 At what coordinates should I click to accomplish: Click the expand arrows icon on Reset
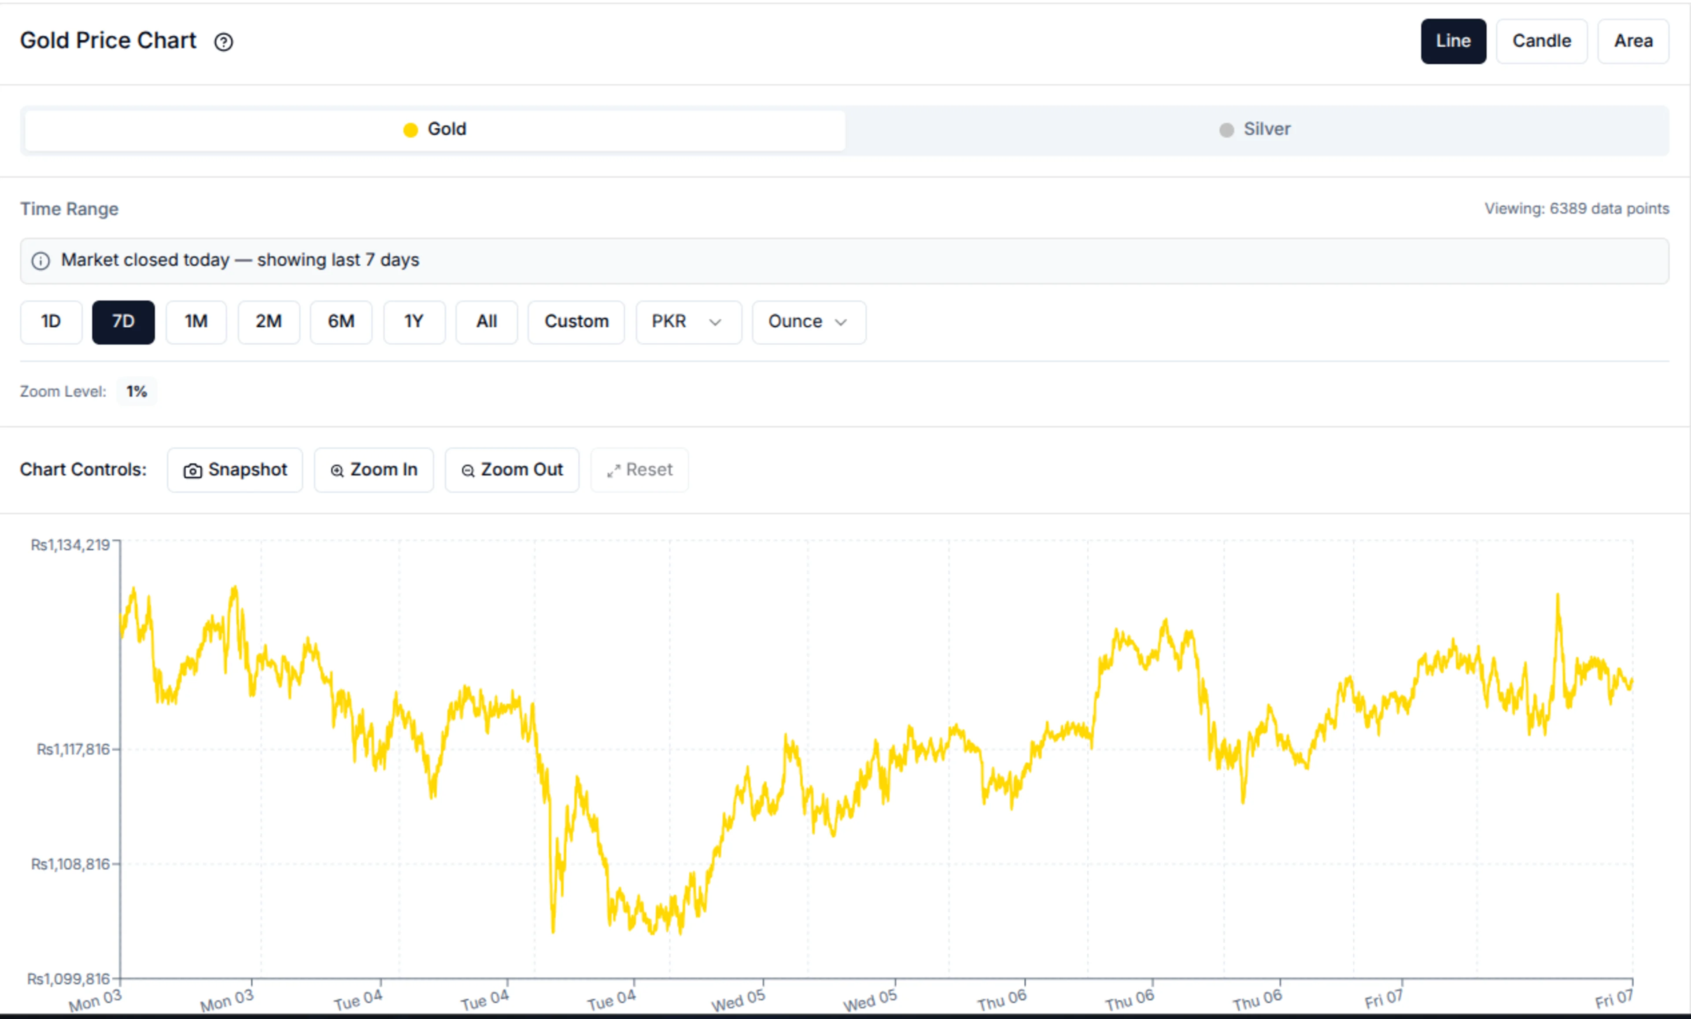(x=613, y=471)
